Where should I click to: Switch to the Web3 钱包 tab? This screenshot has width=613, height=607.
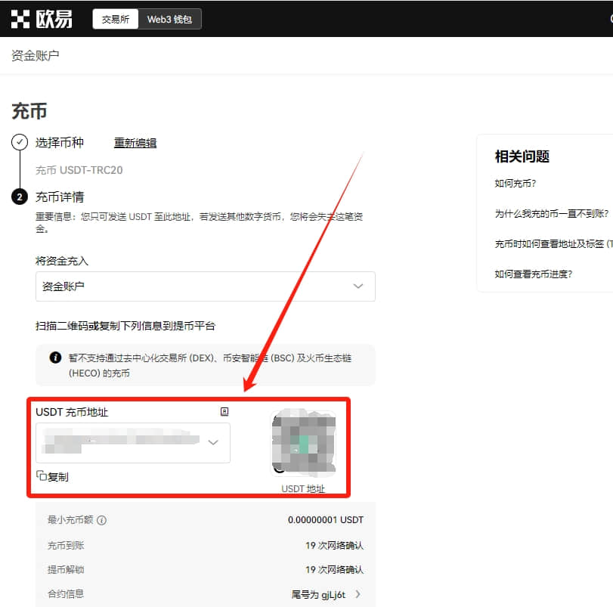tap(169, 19)
